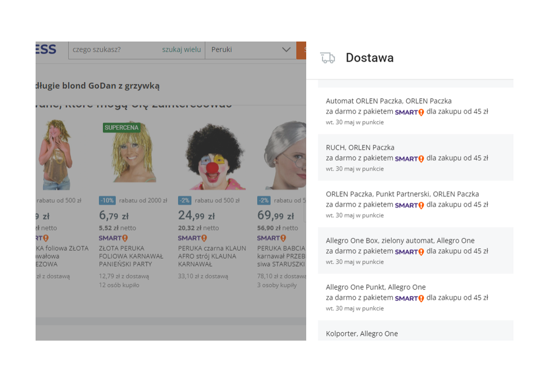
Task: Click the delivery truck icon beside Dostawa
Action: 327,58
